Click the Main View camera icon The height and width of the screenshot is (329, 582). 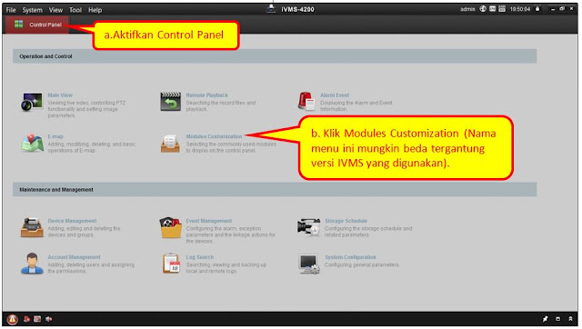click(32, 102)
